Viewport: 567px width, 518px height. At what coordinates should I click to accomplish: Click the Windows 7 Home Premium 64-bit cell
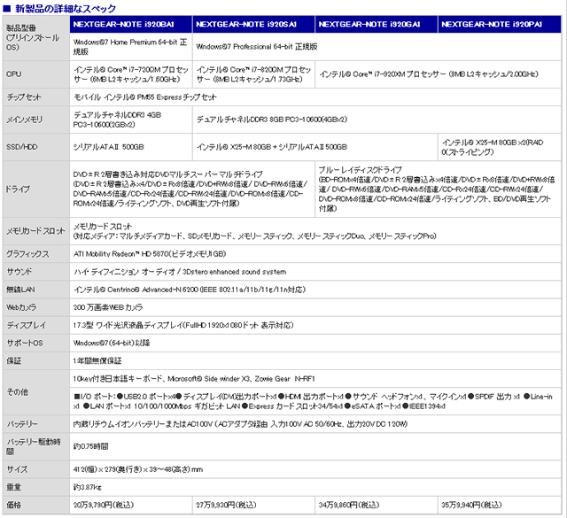[x=131, y=47]
